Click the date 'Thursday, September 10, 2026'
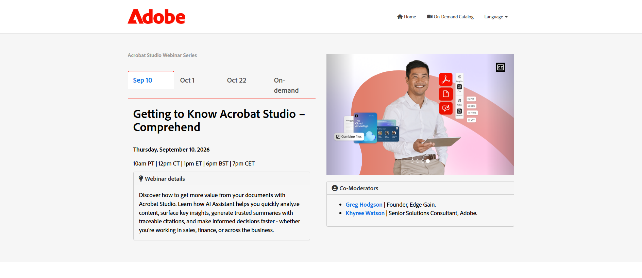Viewport: 642px width, 278px height. (171, 150)
